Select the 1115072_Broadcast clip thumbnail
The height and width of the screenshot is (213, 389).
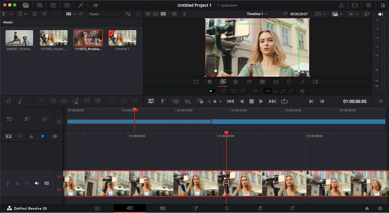point(88,38)
